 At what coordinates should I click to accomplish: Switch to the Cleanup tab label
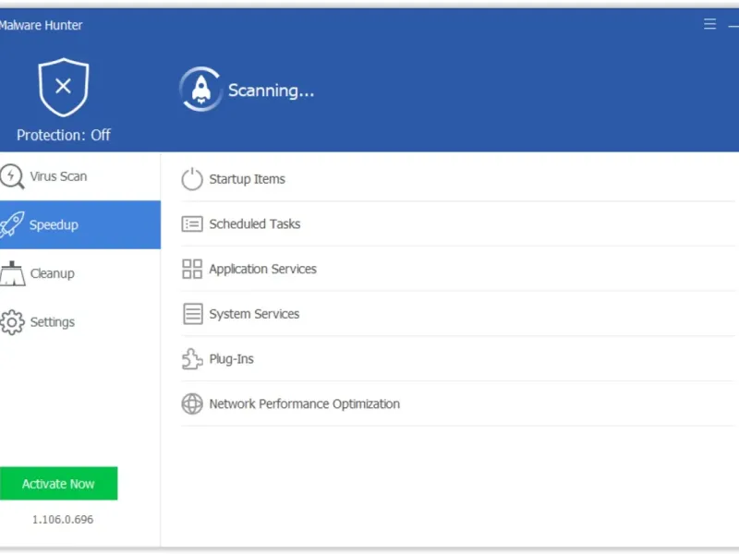tap(53, 273)
